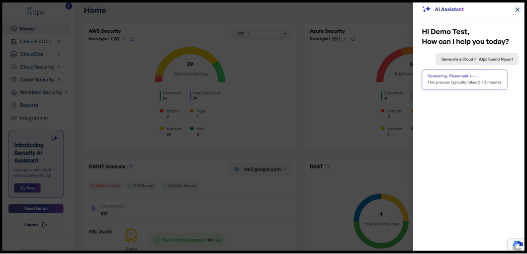Collapse the sidebar with the arrow icon
527x254 pixels.
point(69,6)
